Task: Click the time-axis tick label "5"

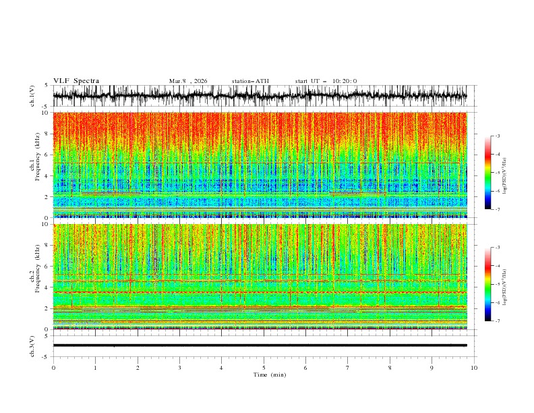Action: [264, 368]
